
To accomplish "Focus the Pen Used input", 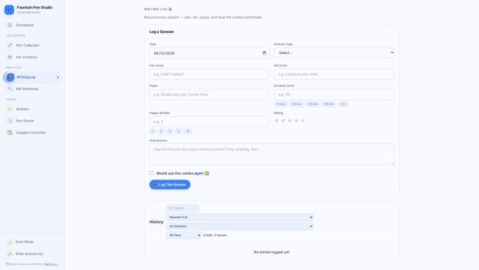I will click(209, 74).
